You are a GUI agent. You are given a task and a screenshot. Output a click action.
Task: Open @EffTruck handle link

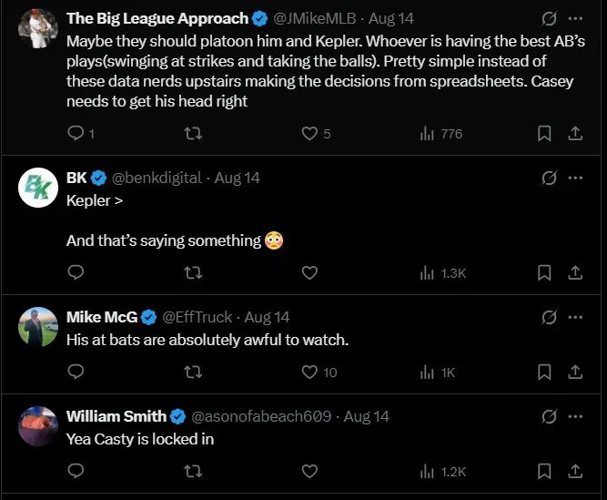[x=198, y=317]
